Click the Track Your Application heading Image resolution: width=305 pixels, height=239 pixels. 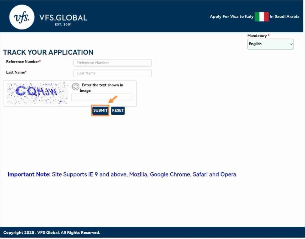point(48,52)
